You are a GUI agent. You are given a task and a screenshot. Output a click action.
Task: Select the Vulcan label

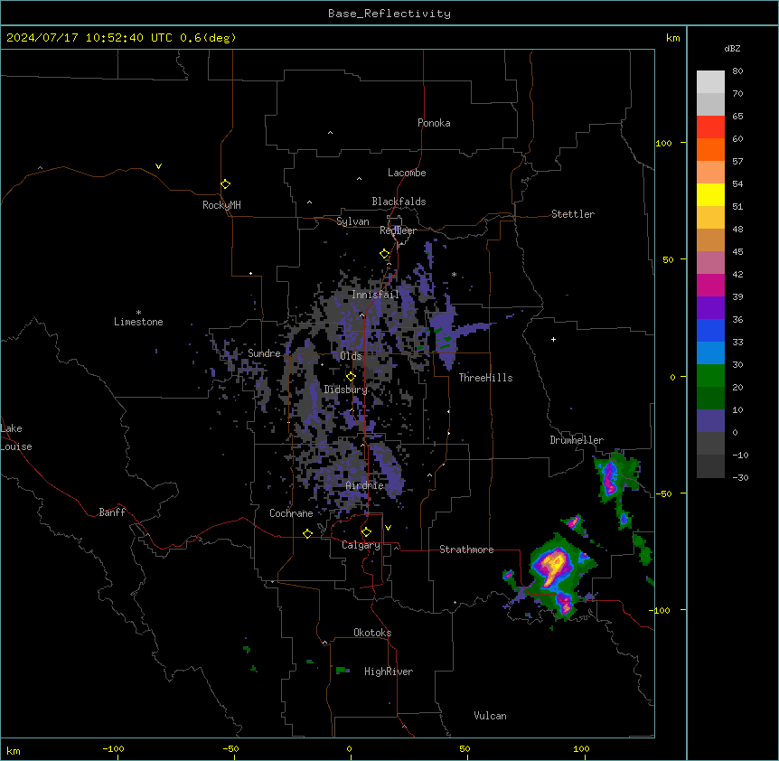[x=490, y=716]
